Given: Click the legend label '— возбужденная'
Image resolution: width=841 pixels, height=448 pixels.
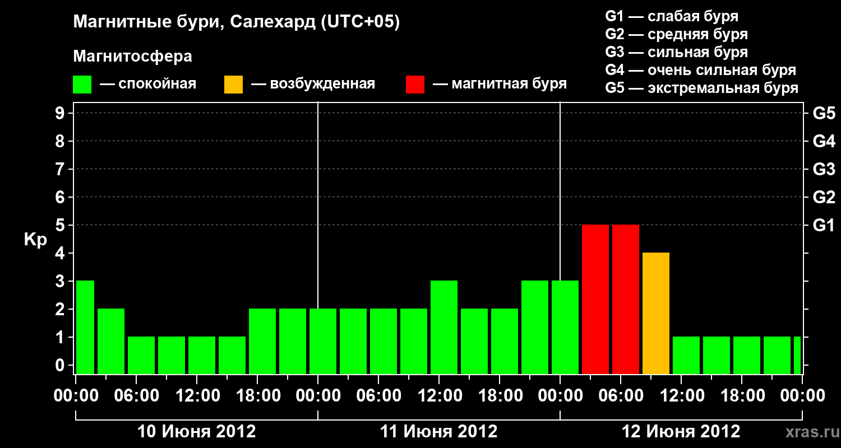Looking at the screenshot, I should point(313,85).
